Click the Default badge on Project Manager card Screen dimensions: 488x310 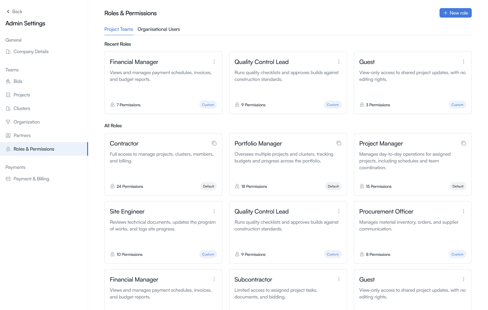pos(458,186)
